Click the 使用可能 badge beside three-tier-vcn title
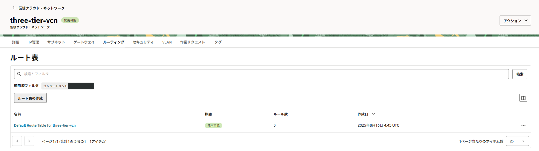 pos(70,20)
